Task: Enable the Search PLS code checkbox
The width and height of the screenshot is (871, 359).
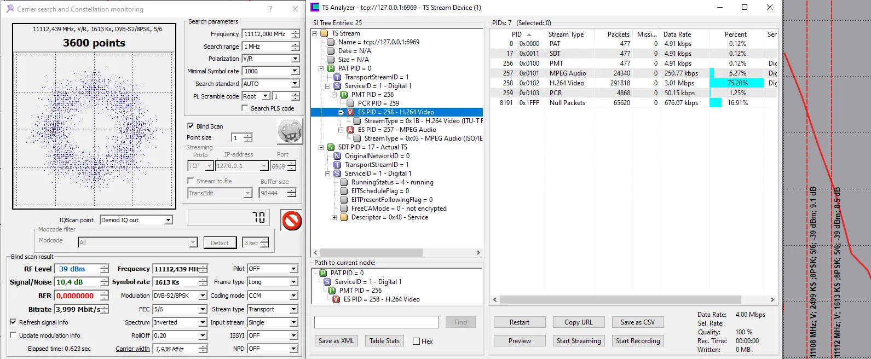Action: [x=245, y=108]
